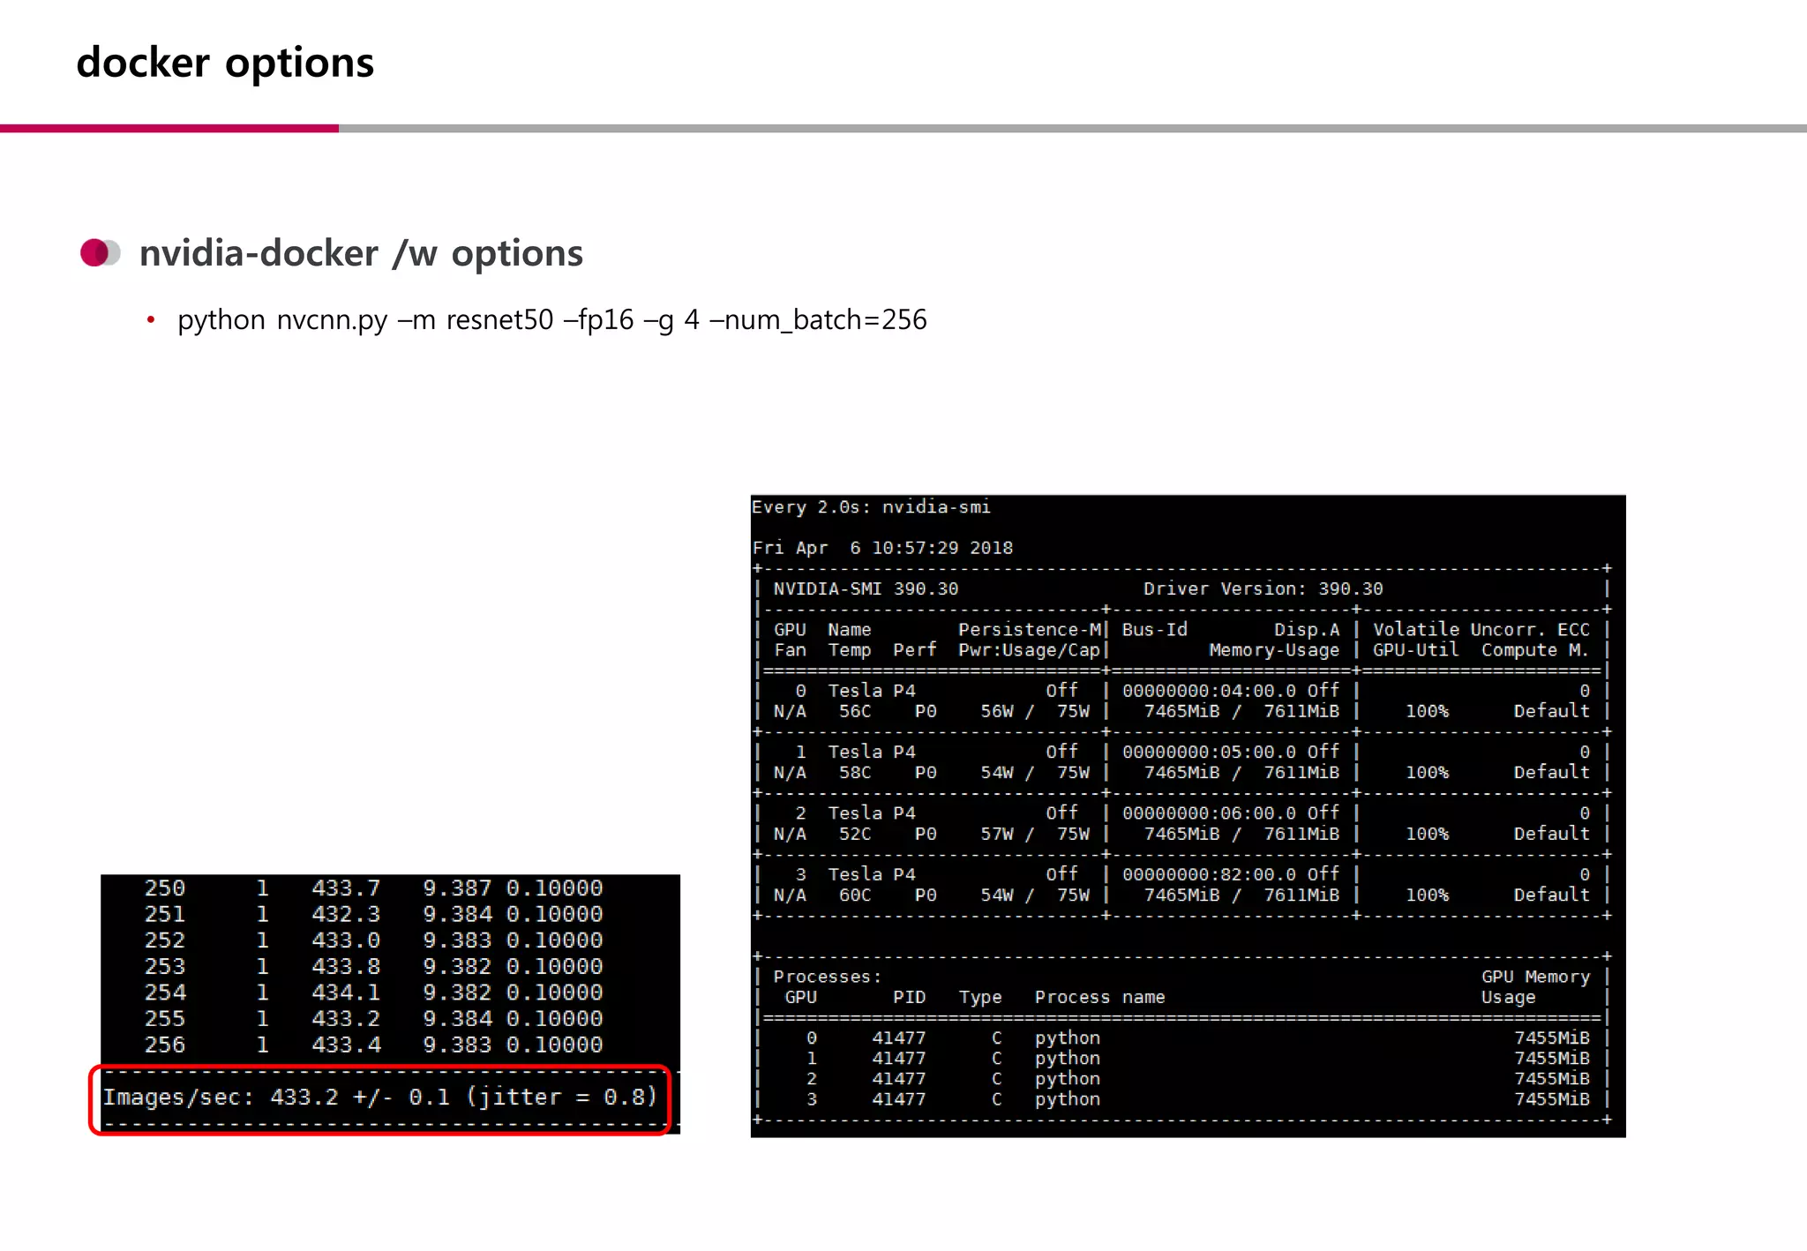Click the 58C temperature of GPU 1

coord(855,773)
